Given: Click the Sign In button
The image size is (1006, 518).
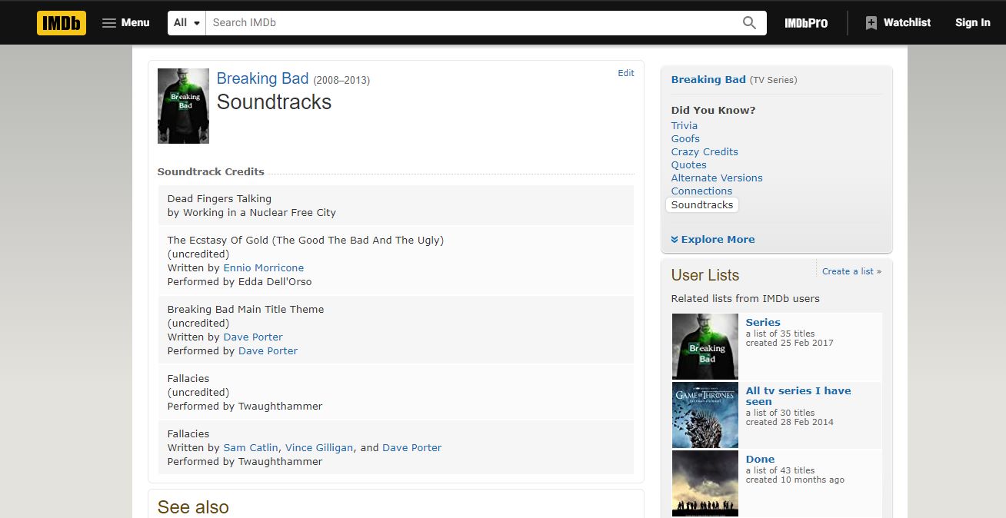Looking at the screenshot, I should click(972, 23).
